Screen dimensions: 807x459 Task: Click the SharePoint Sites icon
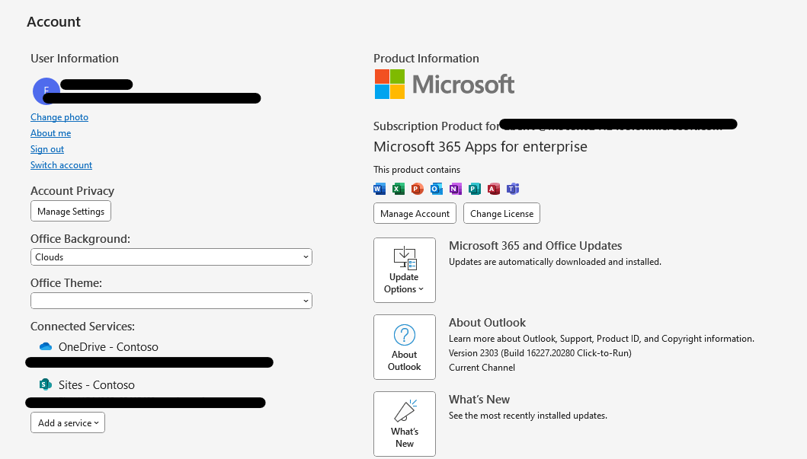[46, 384]
